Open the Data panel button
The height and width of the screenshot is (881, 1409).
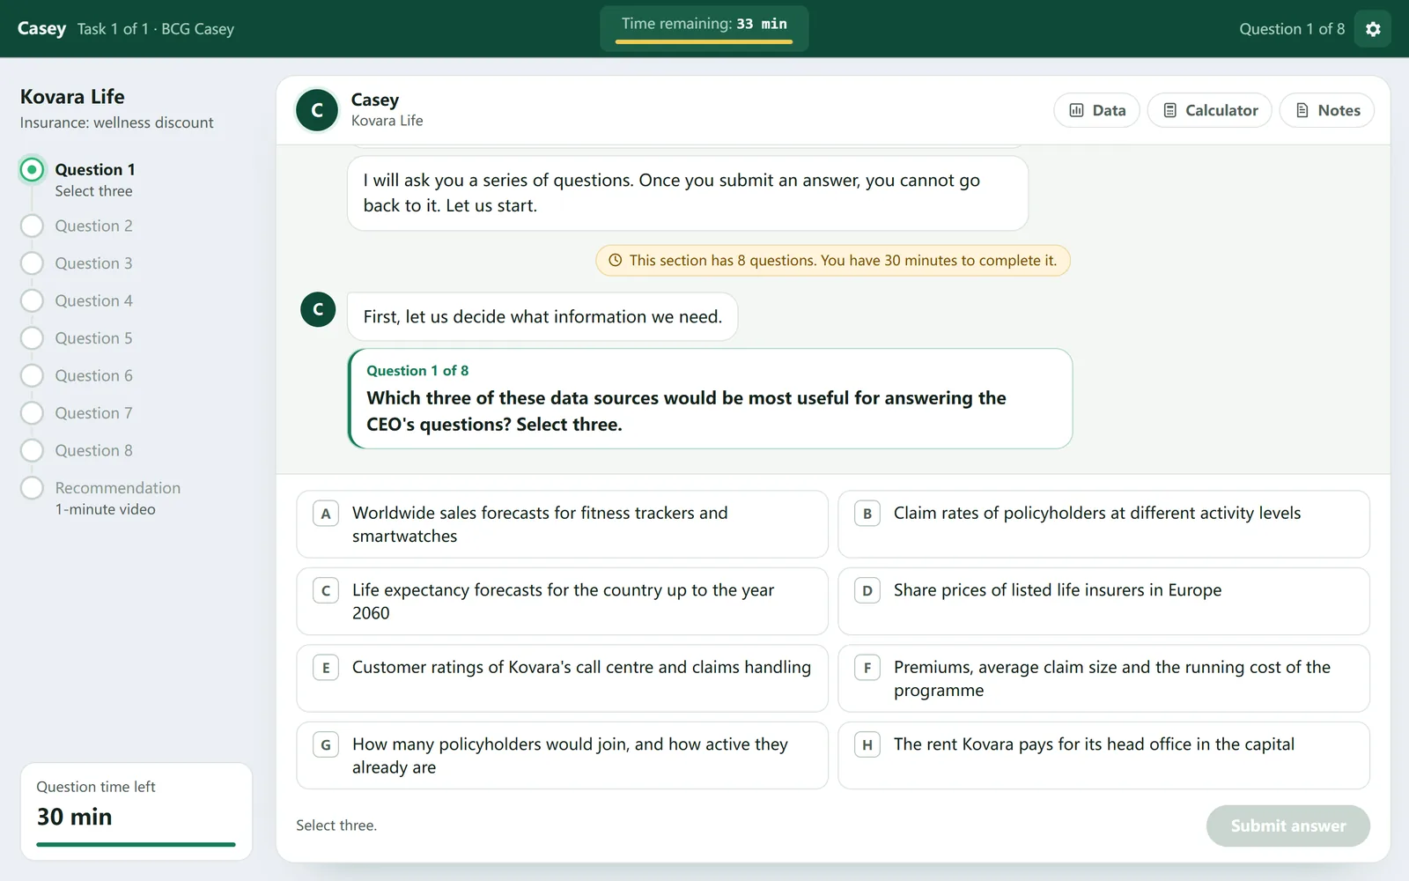click(x=1097, y=110)
